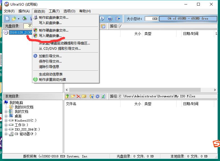Click the Sogou input method S icon

point(216,143)
